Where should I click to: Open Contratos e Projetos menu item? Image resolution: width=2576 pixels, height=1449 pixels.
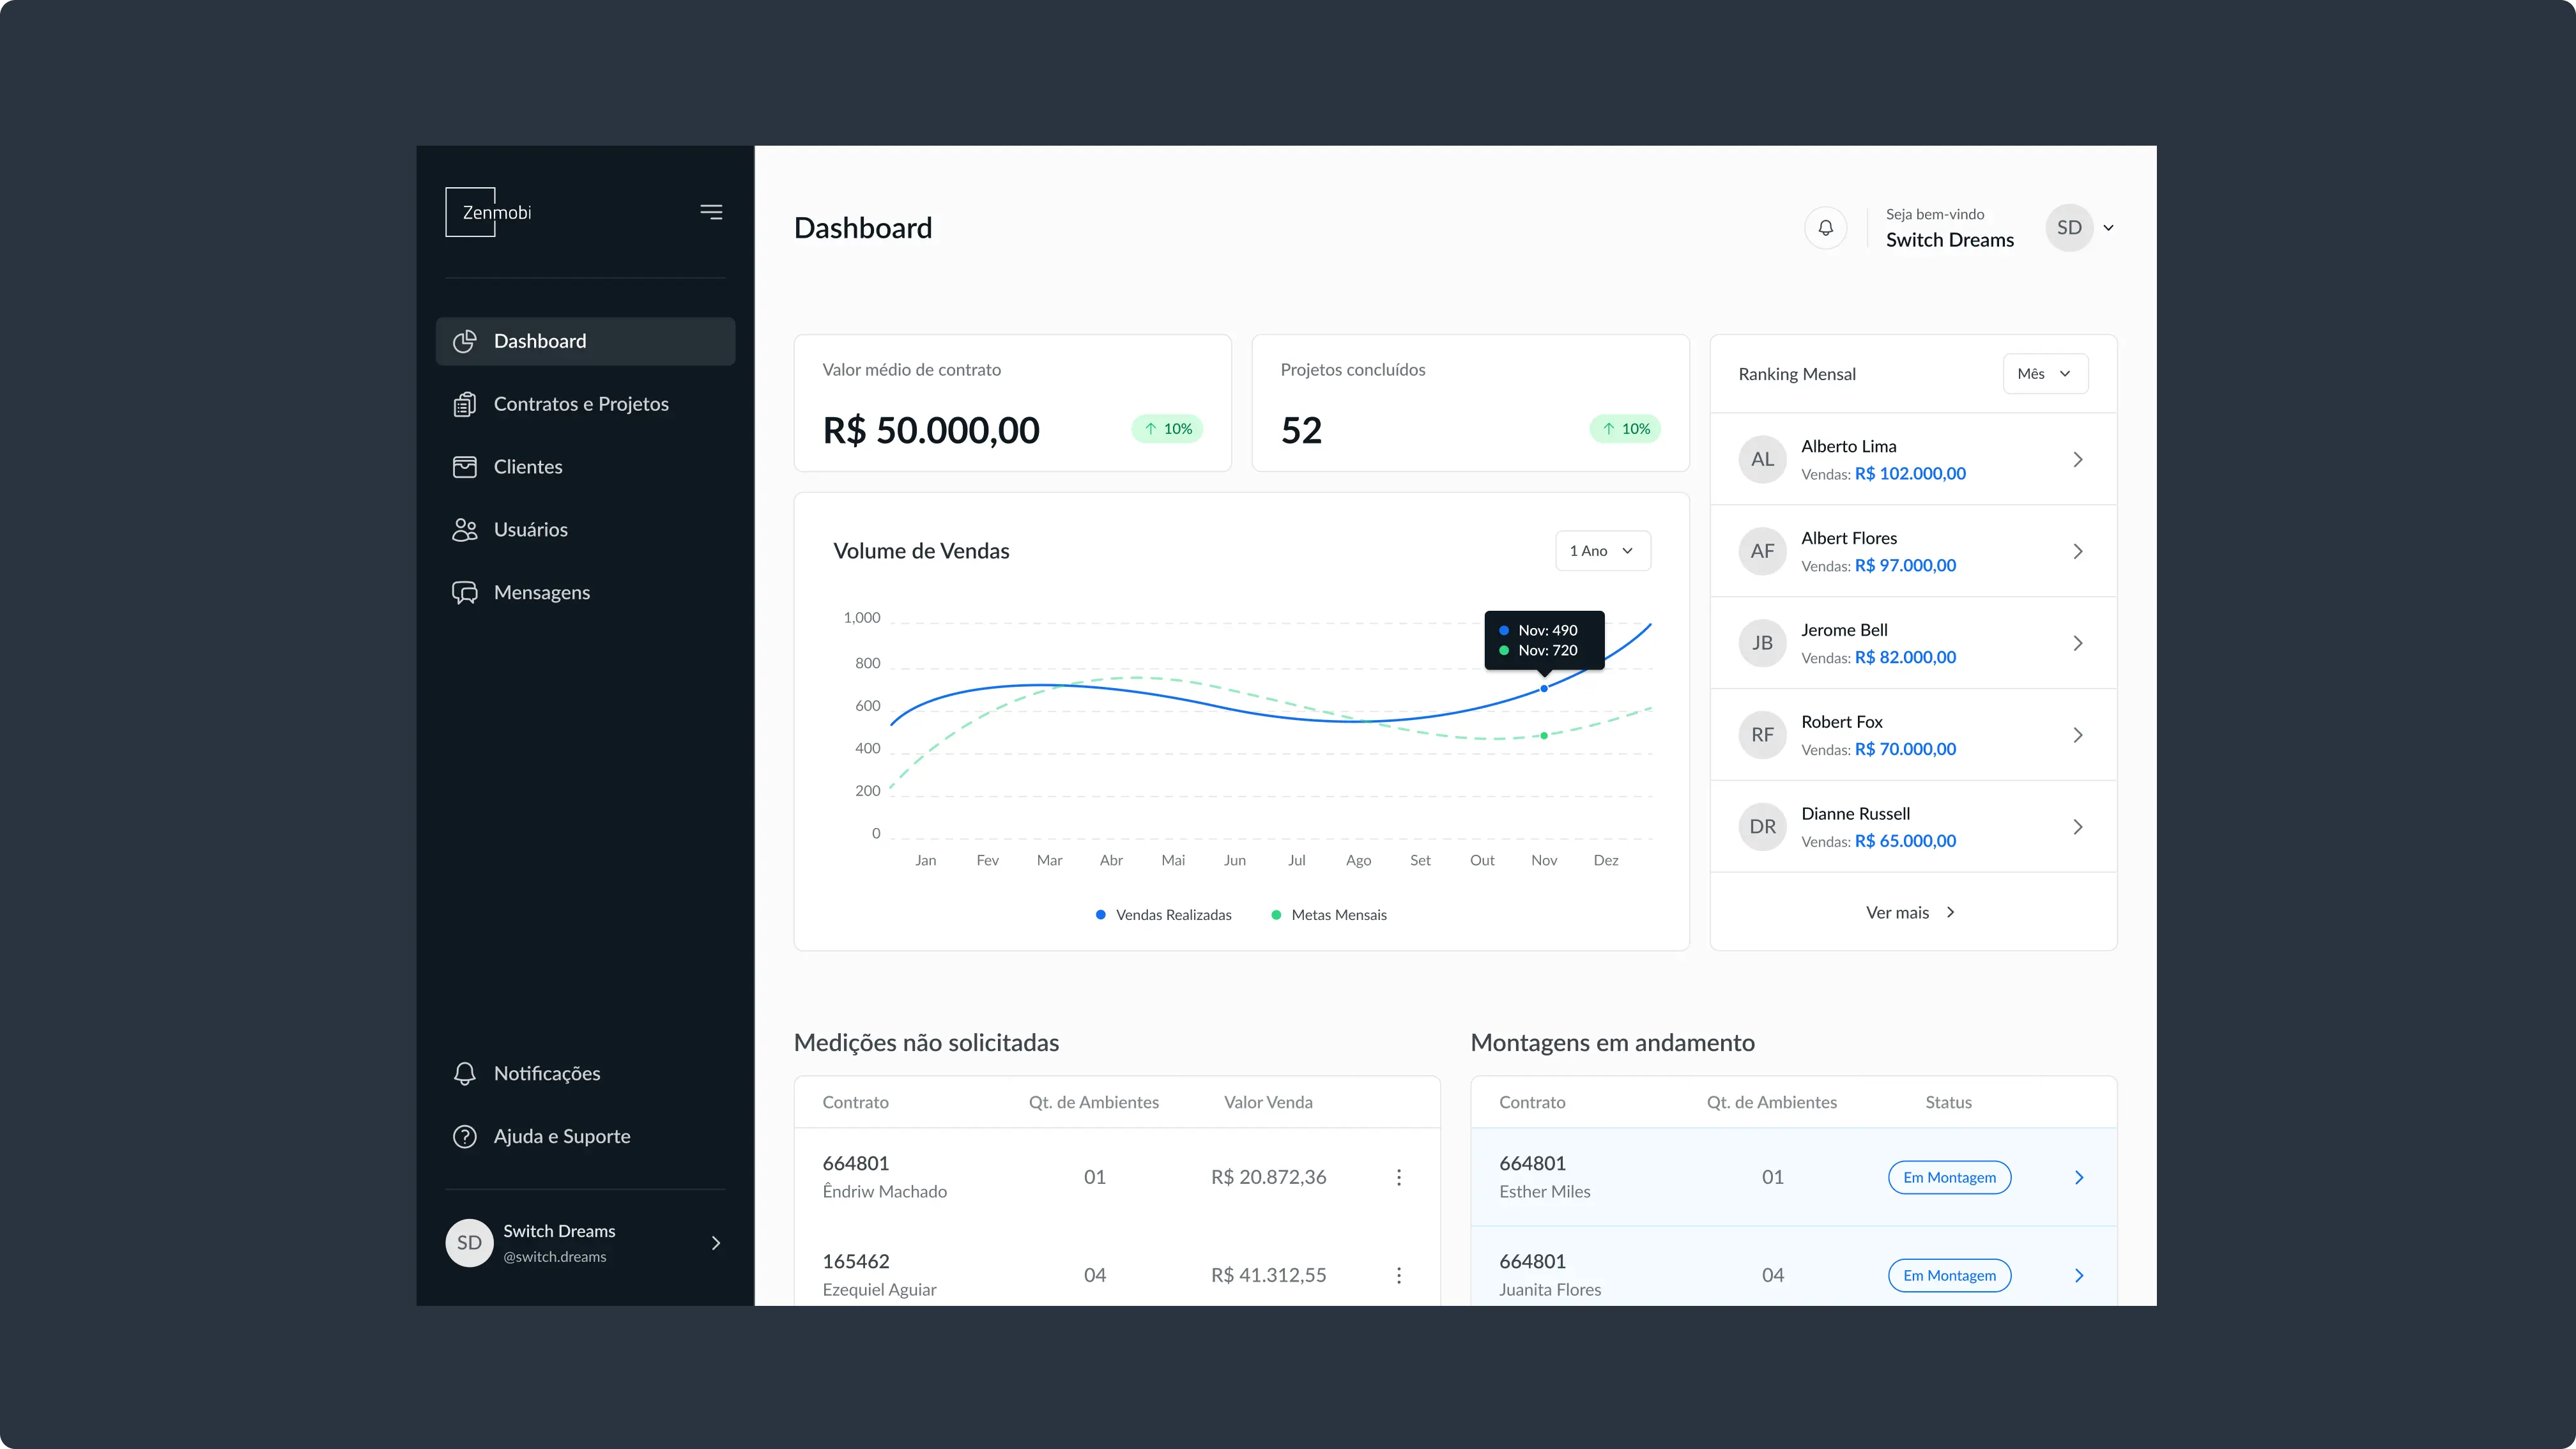pos(585,404)
